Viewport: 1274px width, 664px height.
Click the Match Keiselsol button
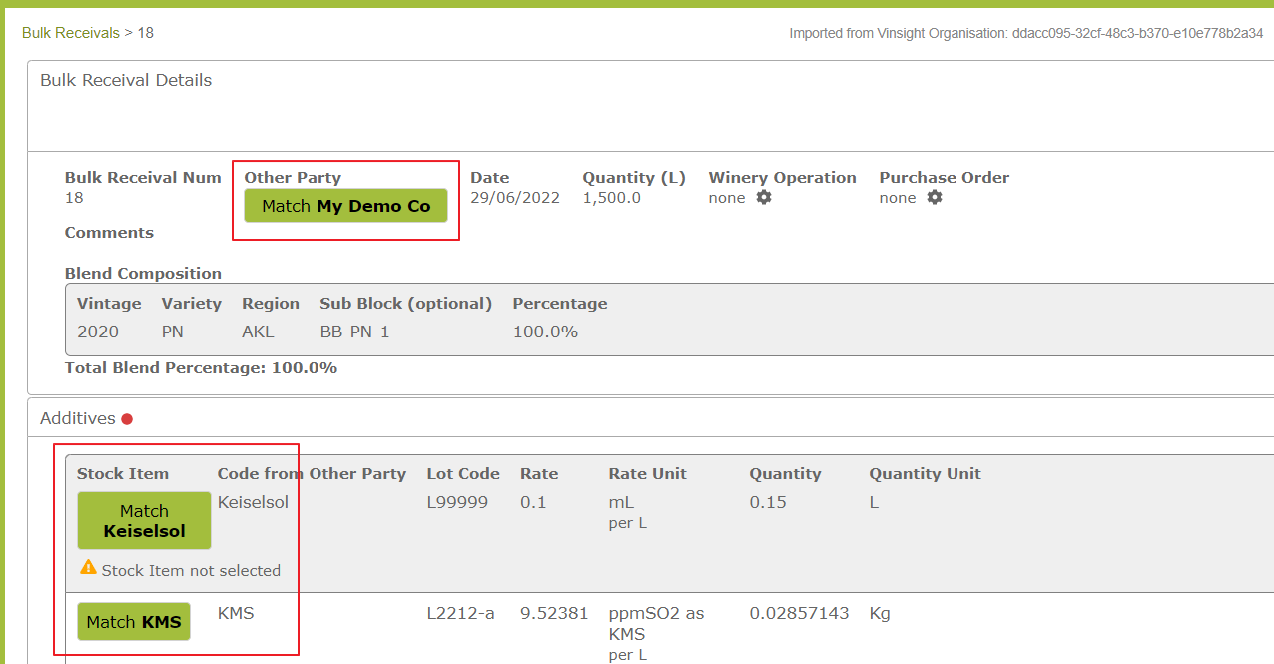pyautogui.click(x=144, y=520)
